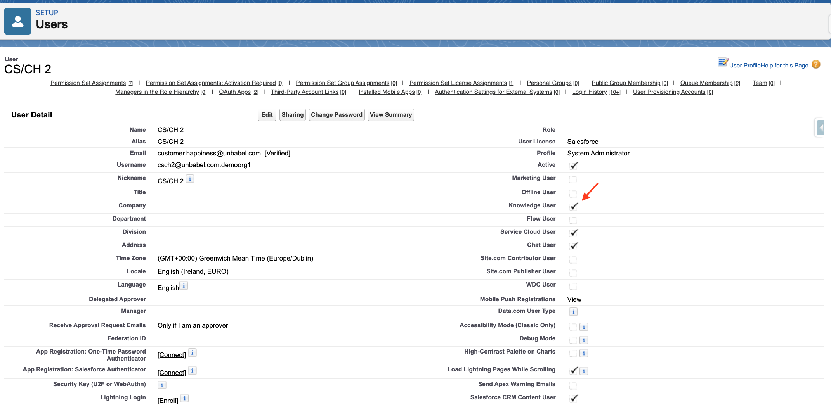Jump to Queue Membership related list

(x=710, y=83)
